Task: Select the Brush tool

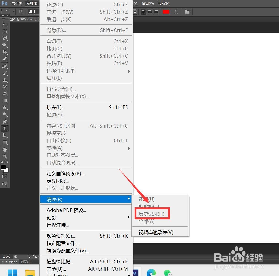Action: point(5,73)
